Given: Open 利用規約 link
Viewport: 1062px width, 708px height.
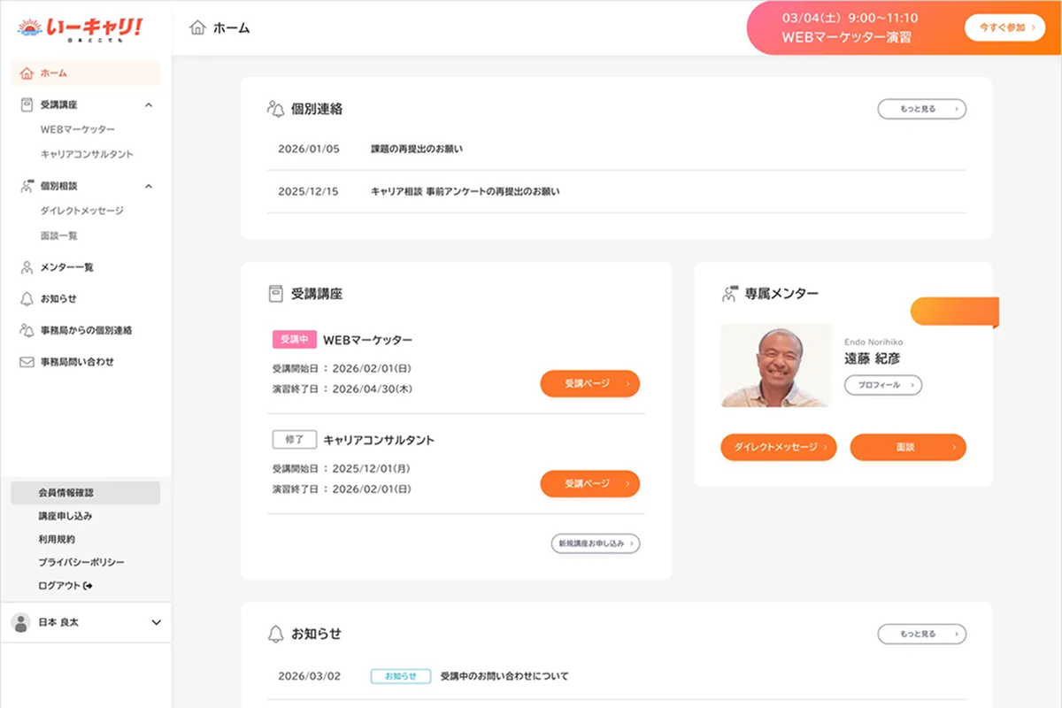Looking at the screenshot, I should pyautogui.click(x=57, y=539).
